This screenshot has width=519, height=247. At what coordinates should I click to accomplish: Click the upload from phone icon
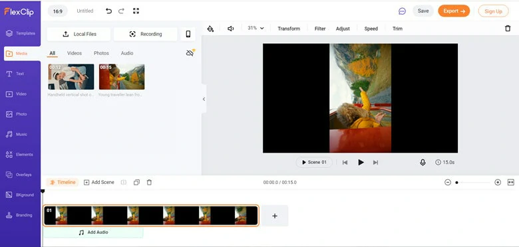[x=188, y=34]
